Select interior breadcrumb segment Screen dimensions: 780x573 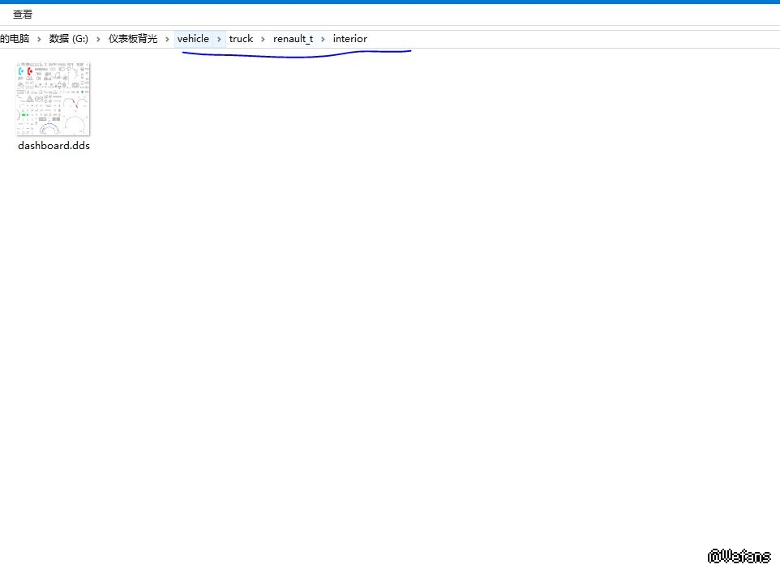349,39
